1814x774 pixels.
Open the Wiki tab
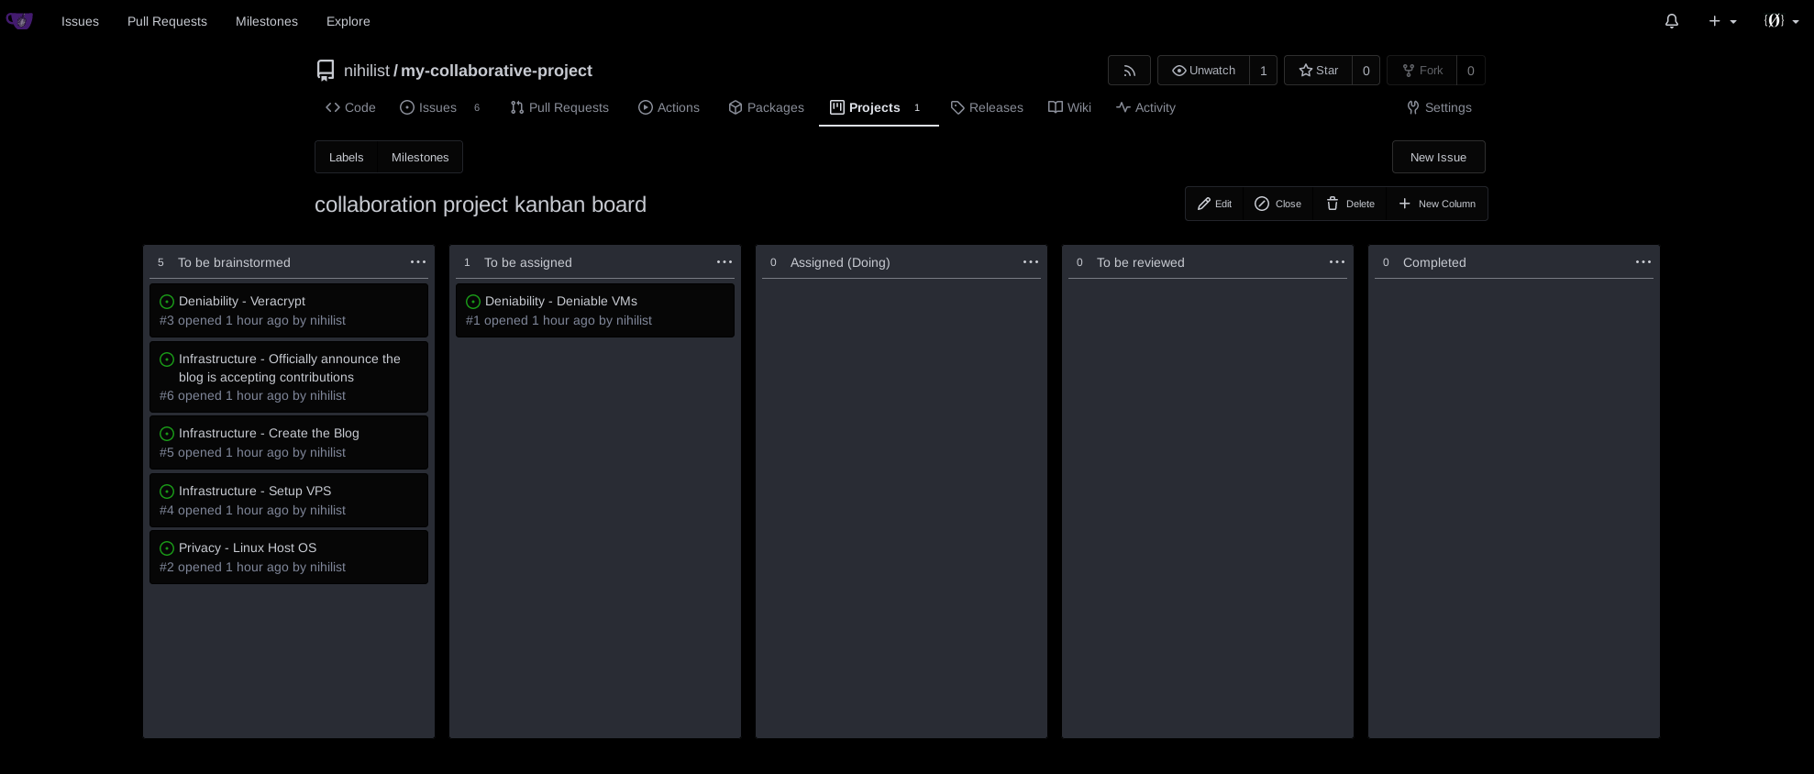(1069, 107)
